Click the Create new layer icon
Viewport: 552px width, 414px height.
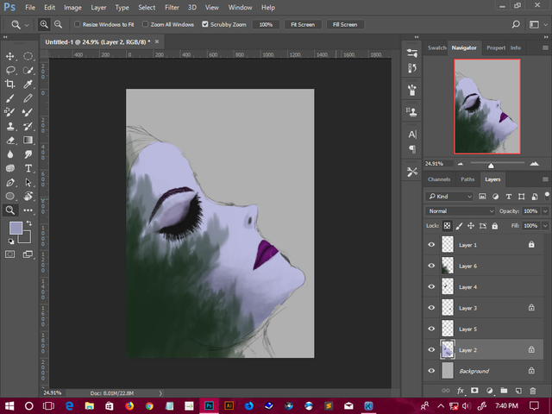click(x=517, y=391)
